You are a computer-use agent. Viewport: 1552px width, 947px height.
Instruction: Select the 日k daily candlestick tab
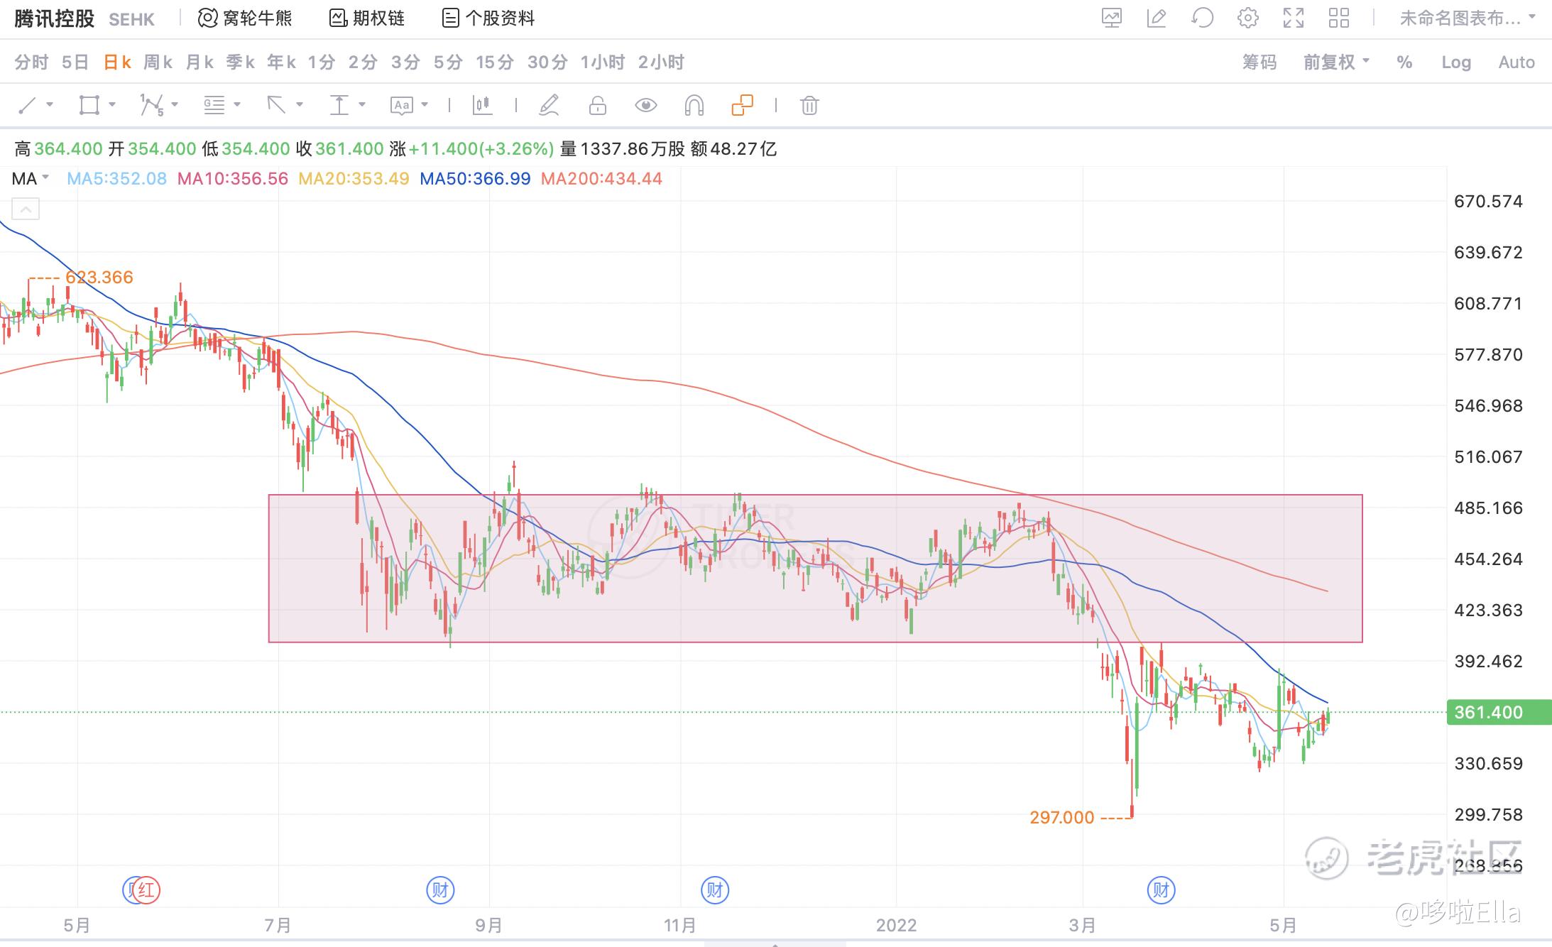pyautogui.click(x=117, y=62)
